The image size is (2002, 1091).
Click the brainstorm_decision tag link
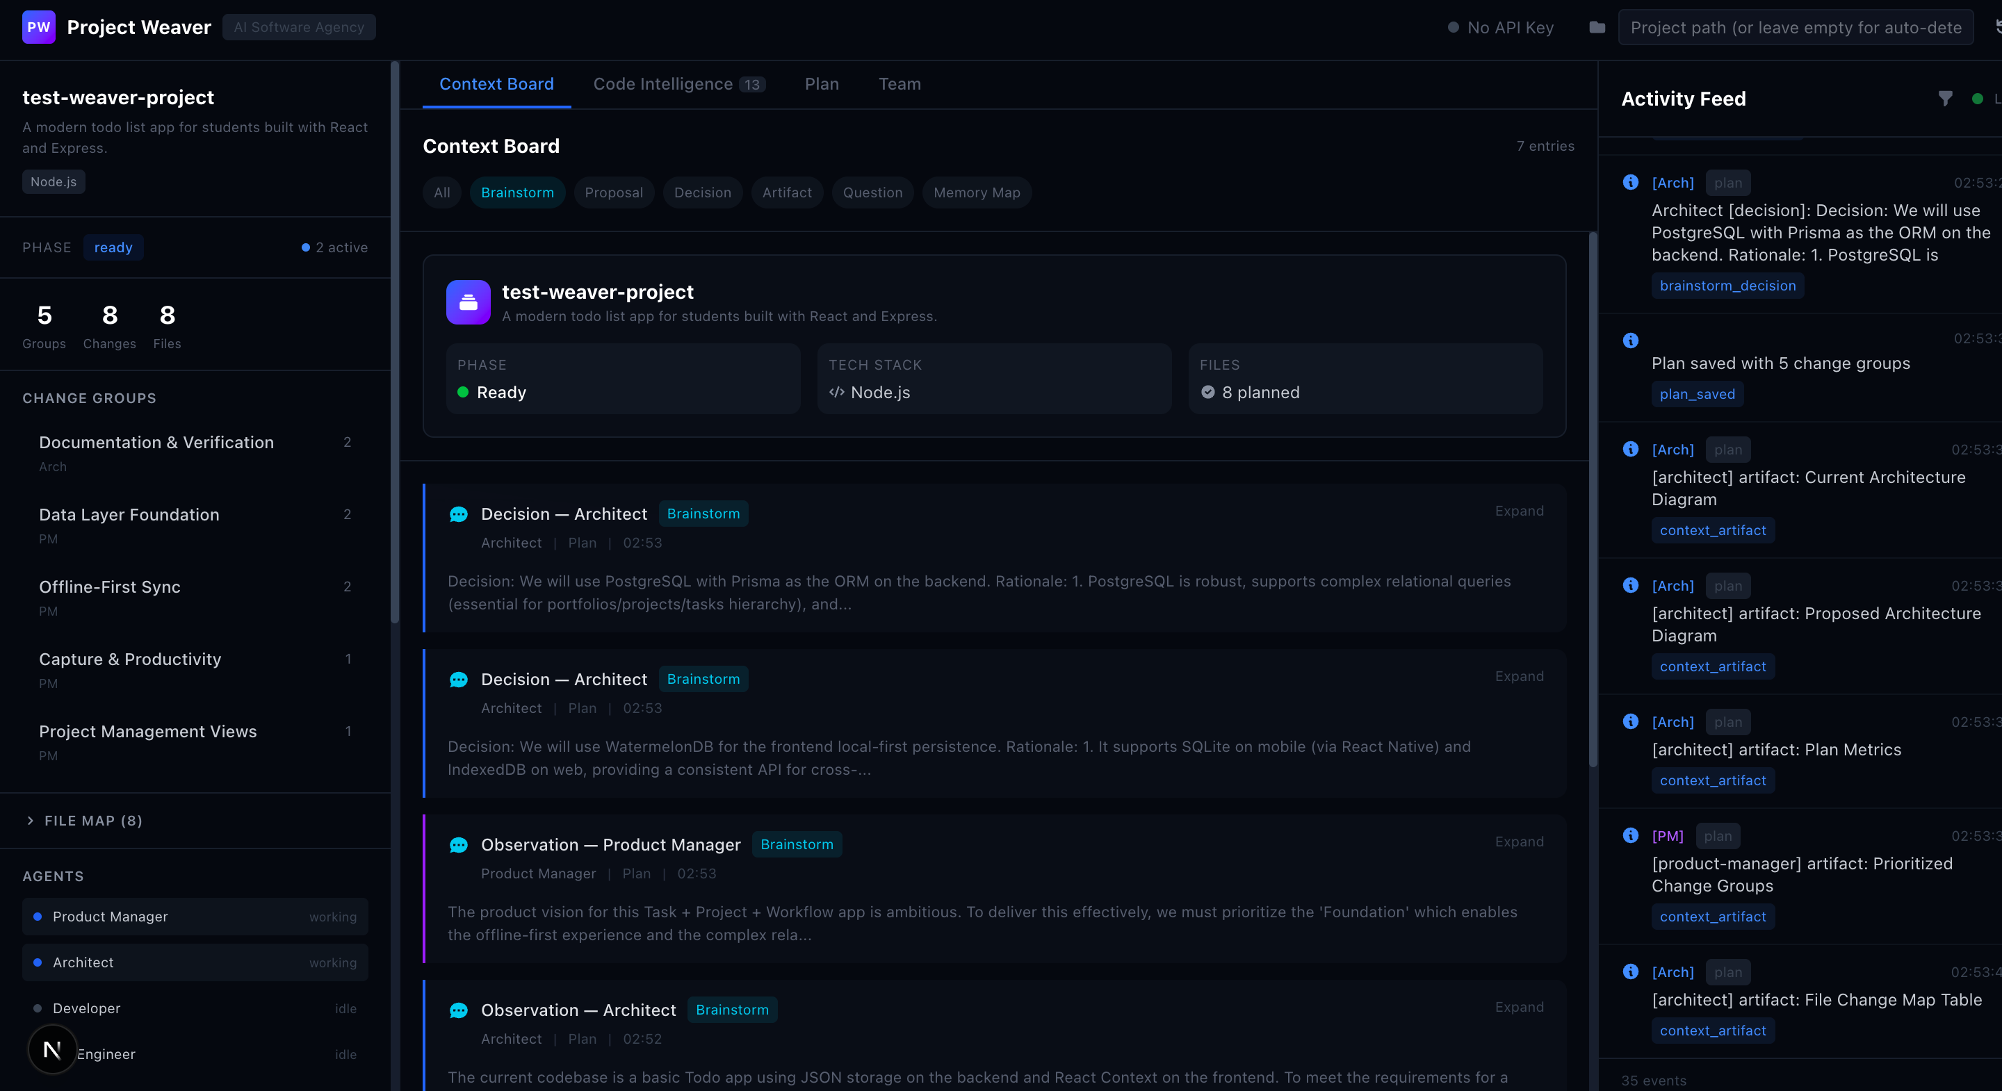click(x=1727, y=286)
